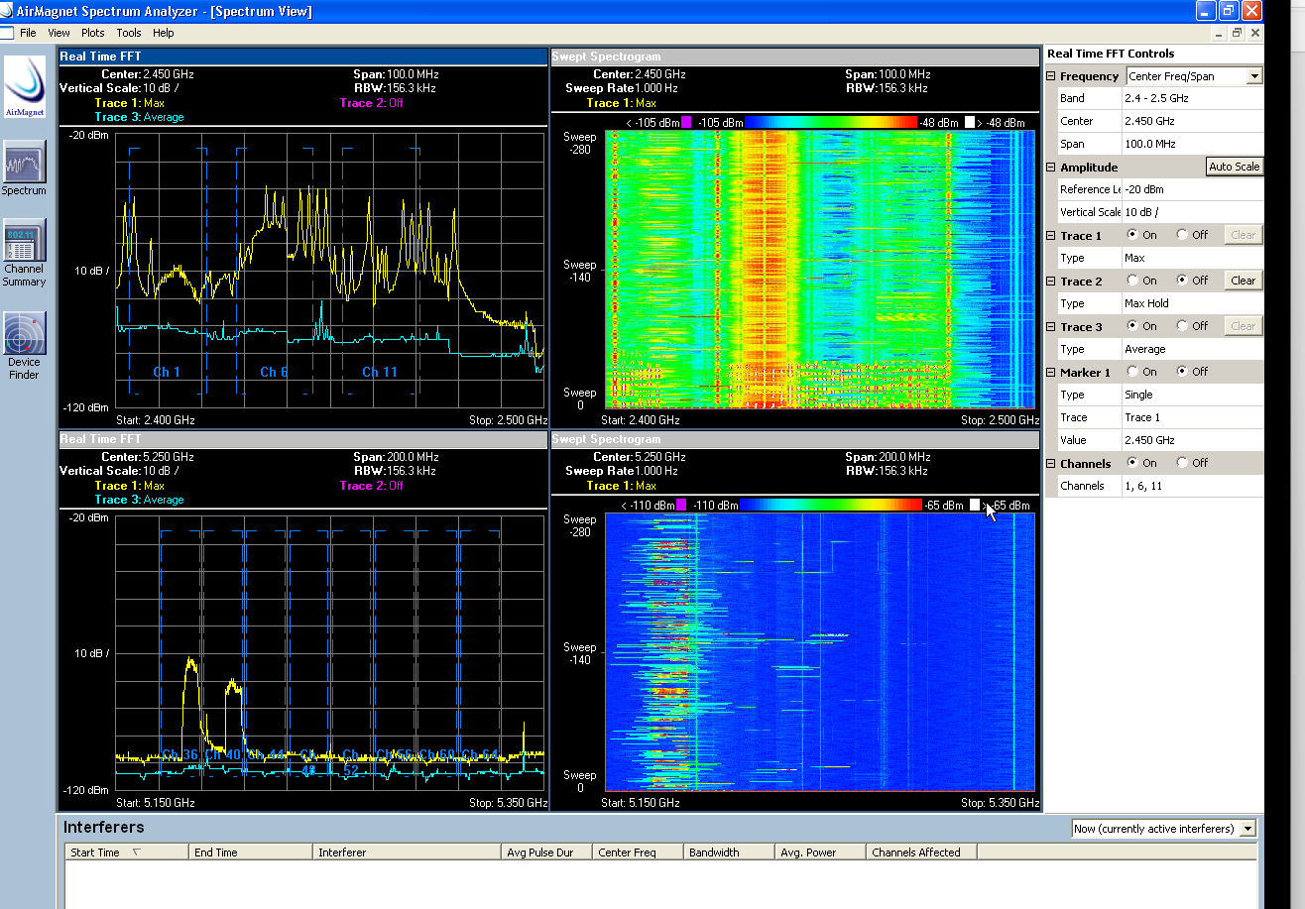Turn Channels overlay Off

(x=1182, y=463)
